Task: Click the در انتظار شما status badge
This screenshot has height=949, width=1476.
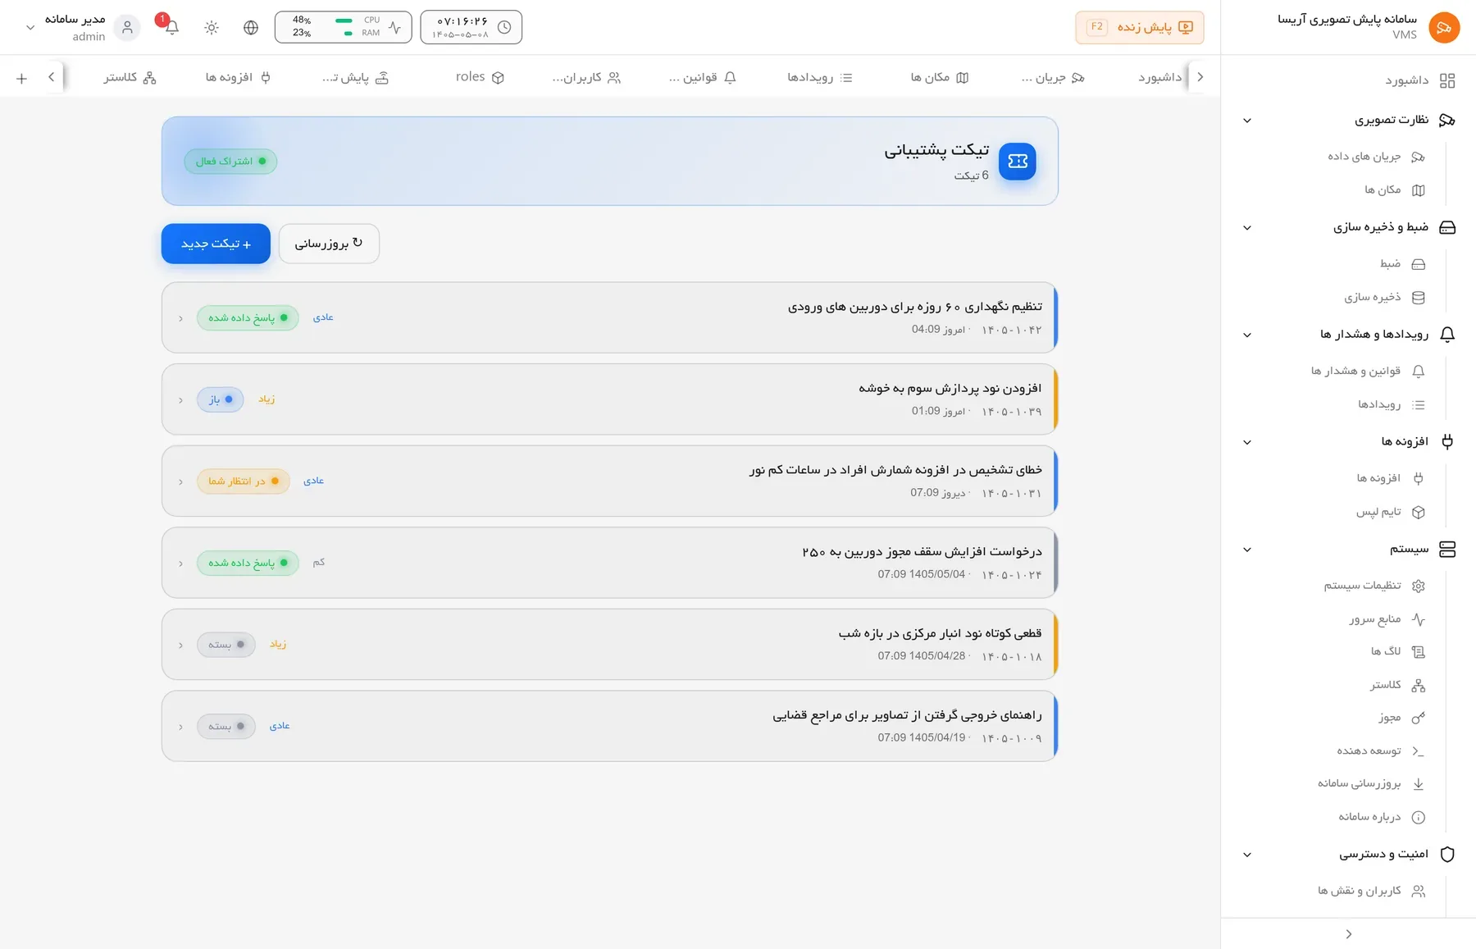Action: coord(244,481)
